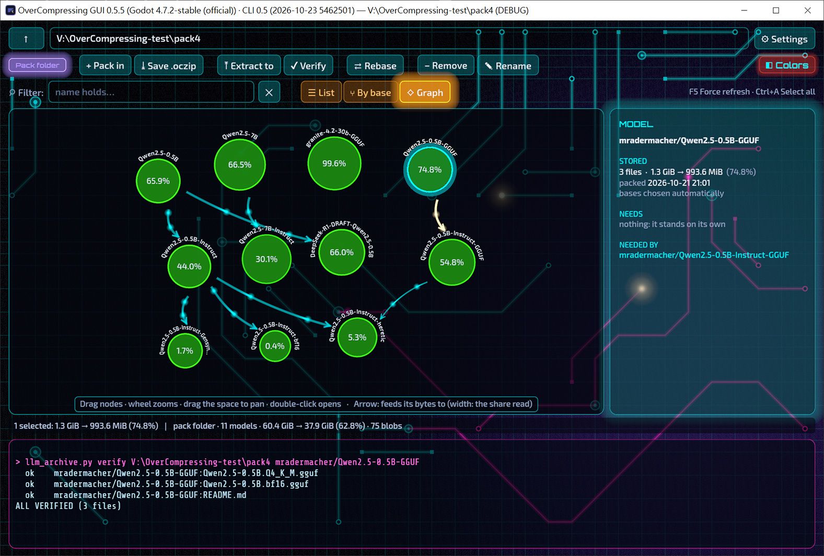Click the folder path field
The height and width of the screenshot is (556, 824).
(x=399, y=39)
